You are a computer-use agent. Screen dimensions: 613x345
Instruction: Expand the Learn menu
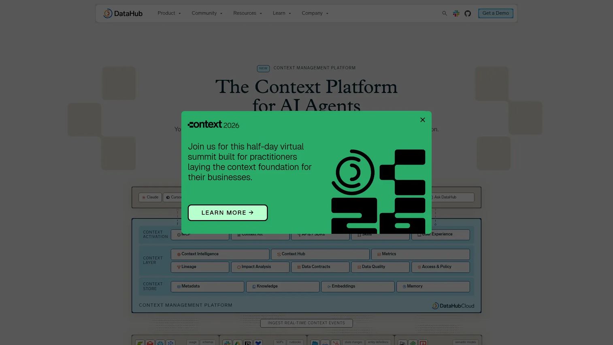282,13
